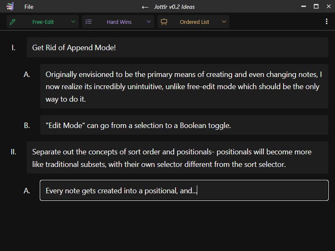The image size is (335, 251).
Task: Select the "Get Rid of Append Mode!" note
Action: [177, 48]
